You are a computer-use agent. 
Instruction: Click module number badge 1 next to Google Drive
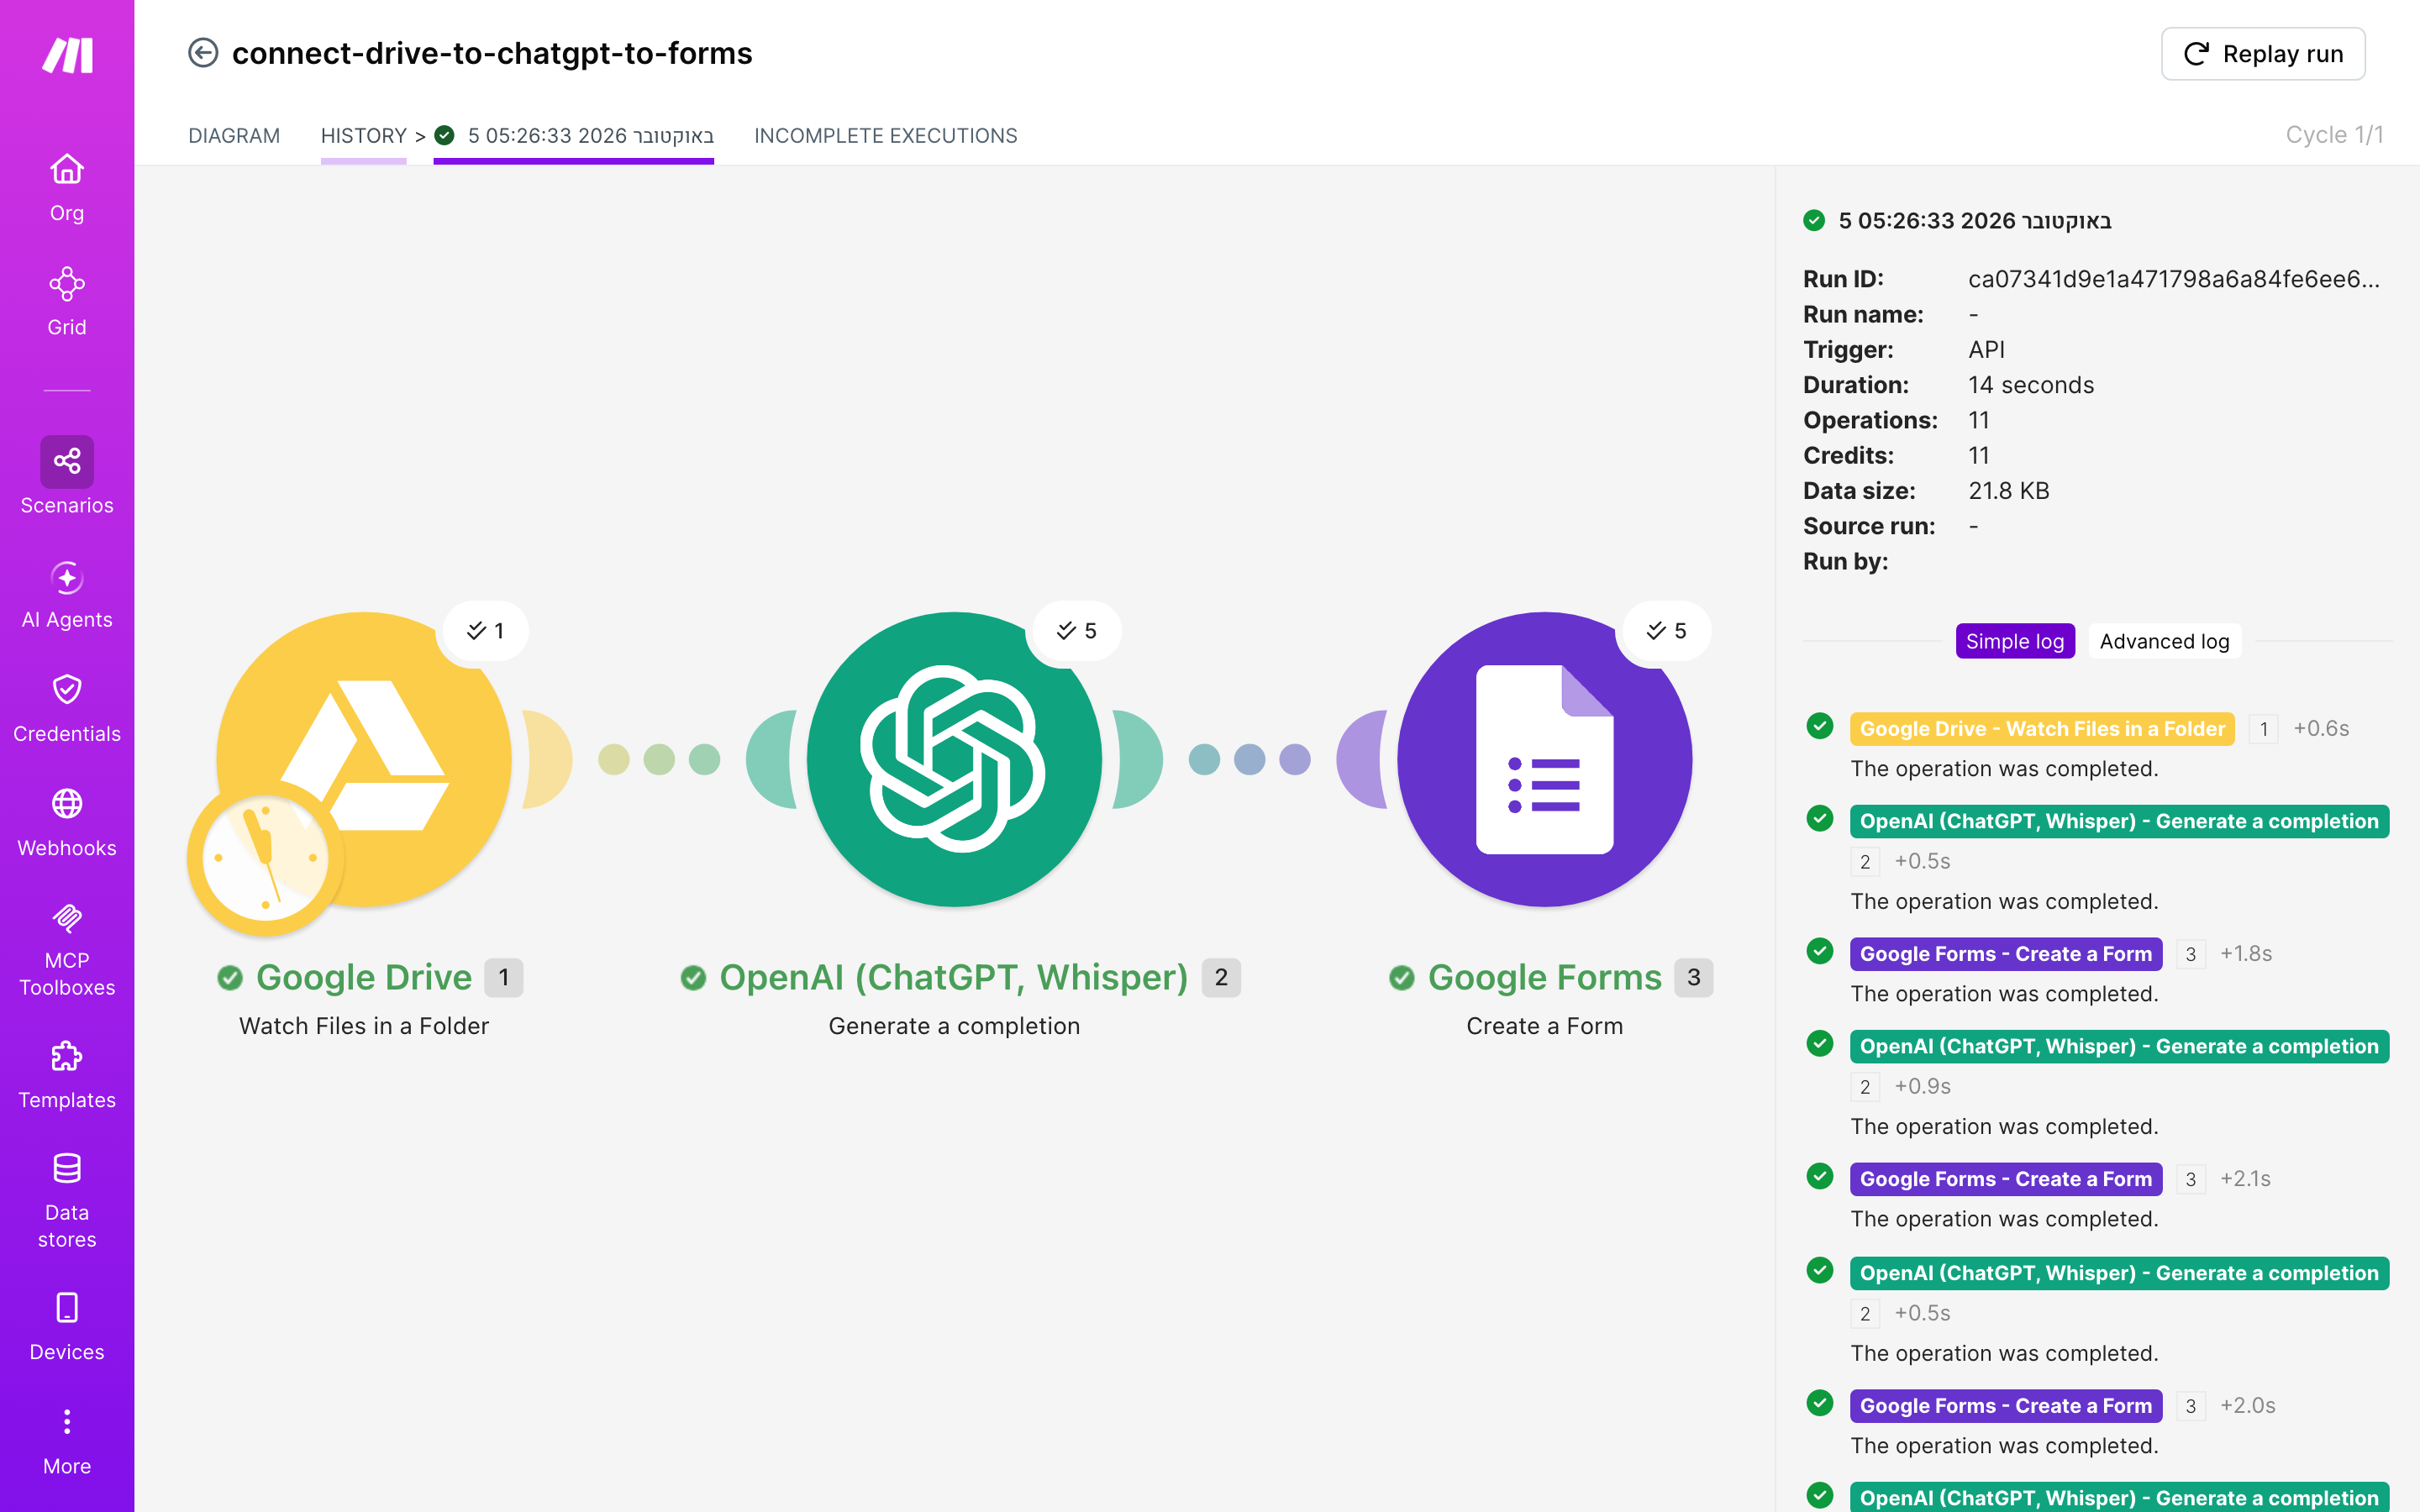[504, 977]
